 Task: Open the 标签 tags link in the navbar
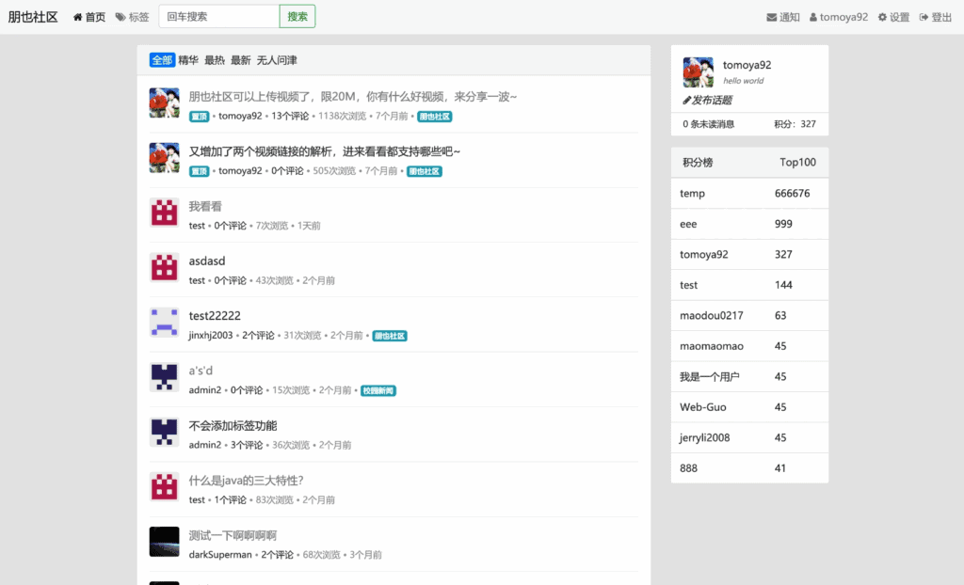pos(132,17)
